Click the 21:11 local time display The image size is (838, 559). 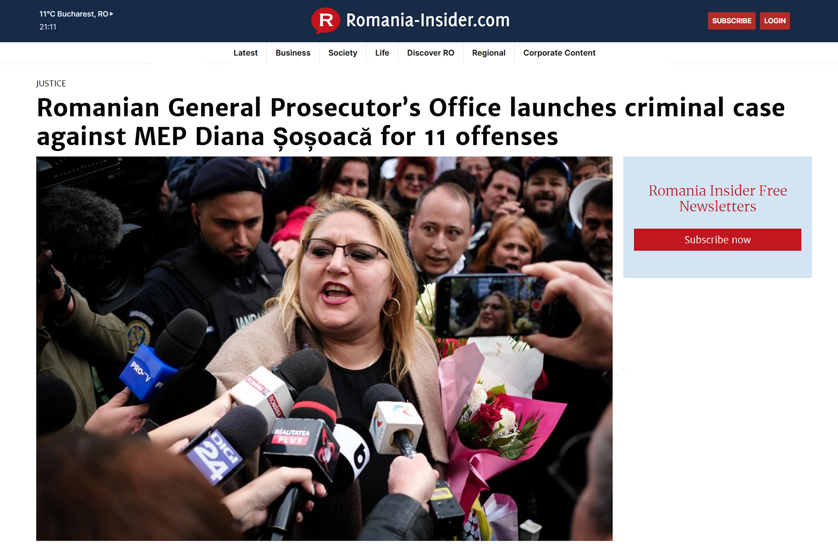(x=48, y=27)
